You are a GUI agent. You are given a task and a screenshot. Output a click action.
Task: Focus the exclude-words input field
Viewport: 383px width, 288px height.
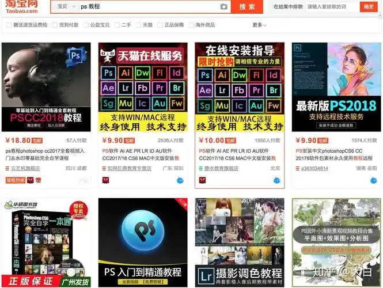(x=333, y=6)
